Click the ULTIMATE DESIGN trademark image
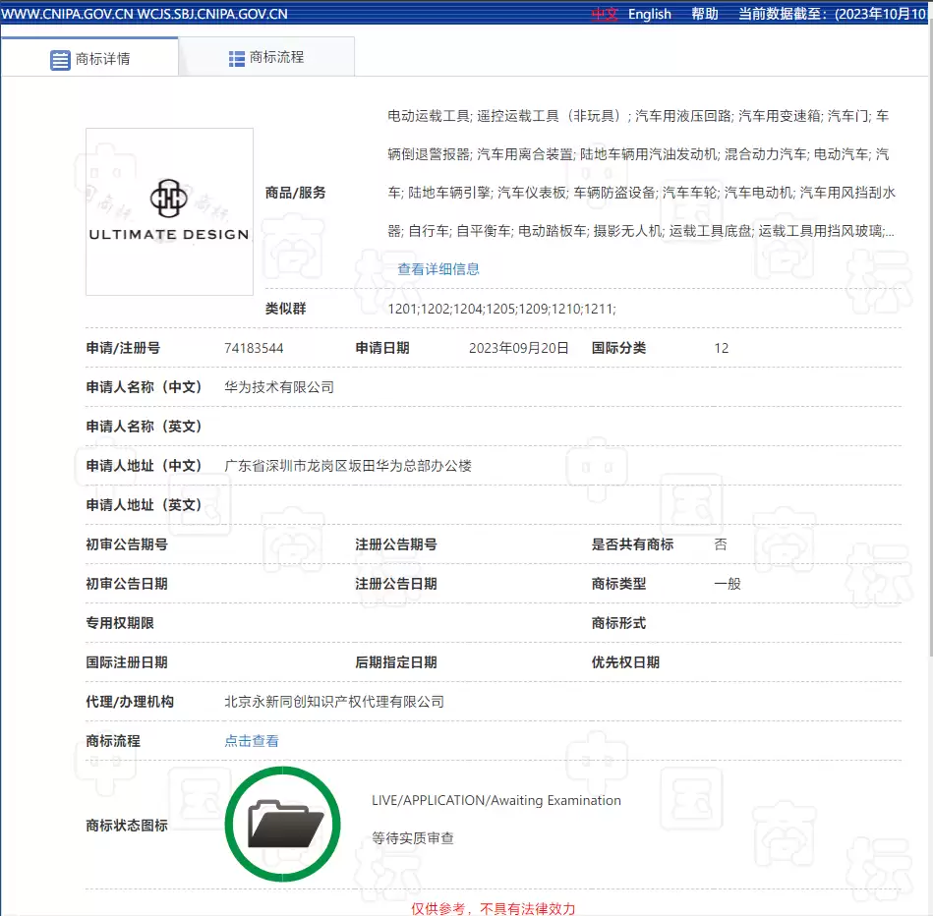The image size is (933, 916). coord(168,210)
